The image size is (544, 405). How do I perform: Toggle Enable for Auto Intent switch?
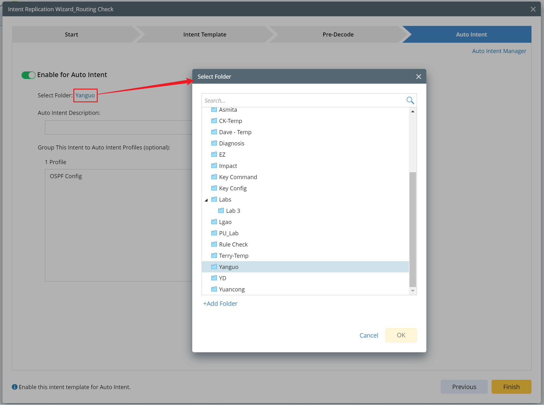pos(28,75)
